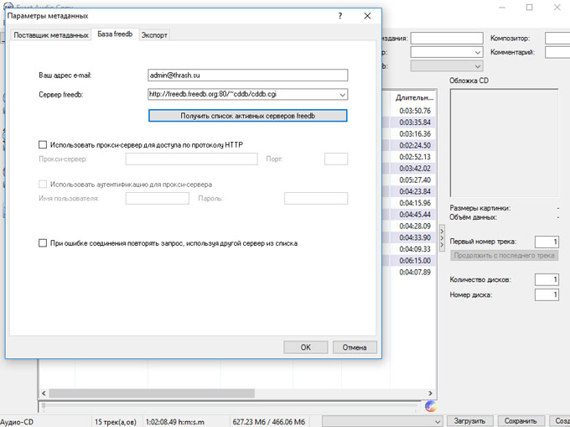Click the colorful disc icon beside slider

[431, 406]
